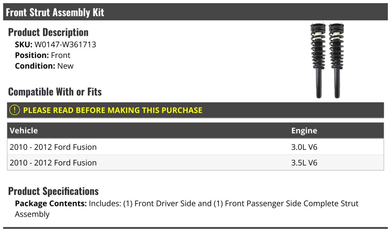
Task: Click the Condition: New text
Action: [44, 66]
